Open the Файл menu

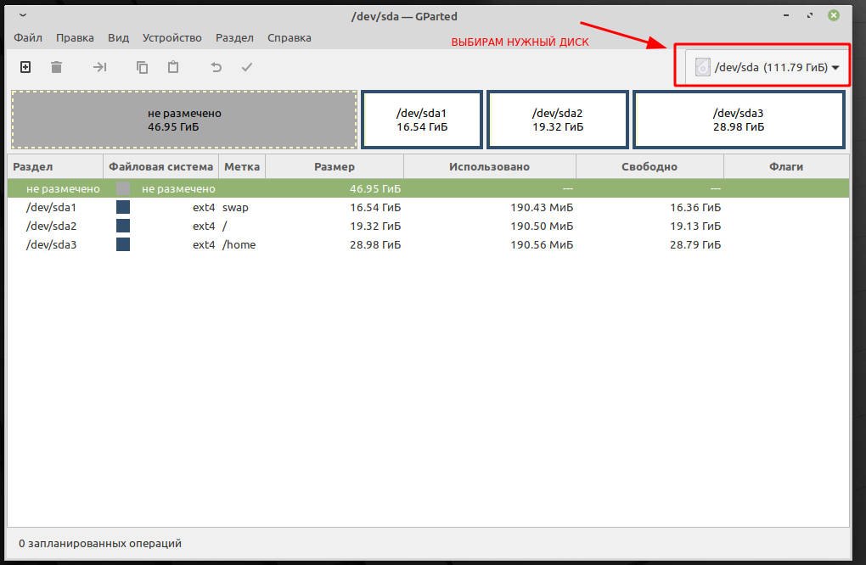[x=28, y=38]
